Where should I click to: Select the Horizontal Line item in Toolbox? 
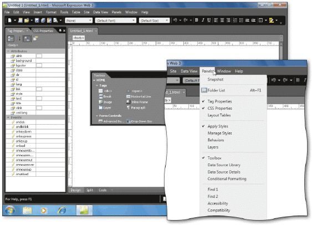pos(139,96)
